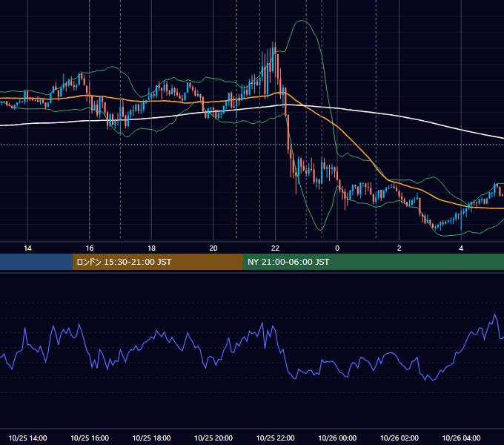Screen dimensions: 504x445
Task: Click the hour label 2 under the price chart
Action: tap(399, 248)
